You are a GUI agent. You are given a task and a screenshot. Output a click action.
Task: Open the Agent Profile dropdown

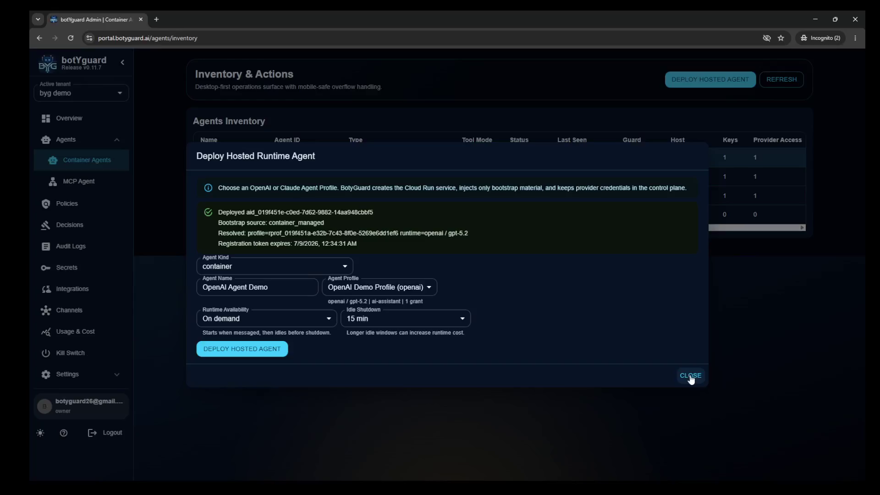tap(379, 287)
